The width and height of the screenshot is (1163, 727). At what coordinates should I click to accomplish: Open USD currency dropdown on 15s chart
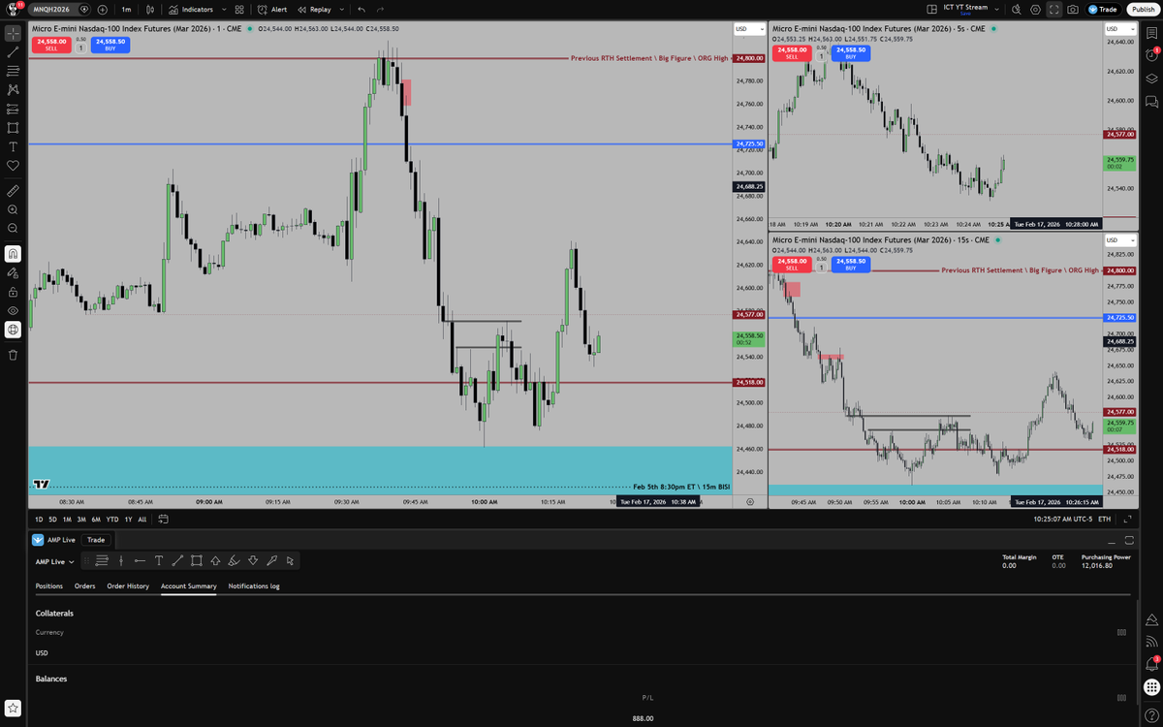coord(1118,239)
